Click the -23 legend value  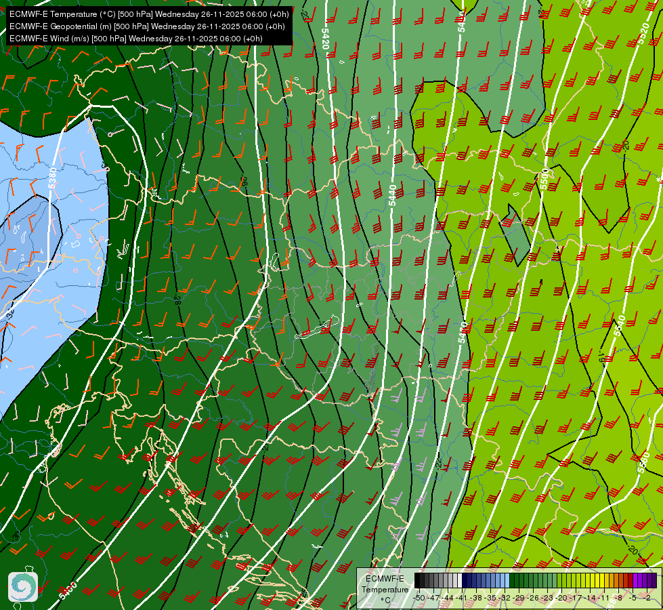547,598
